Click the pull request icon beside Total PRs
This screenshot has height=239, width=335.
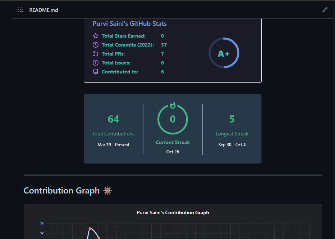click(96, 54)
